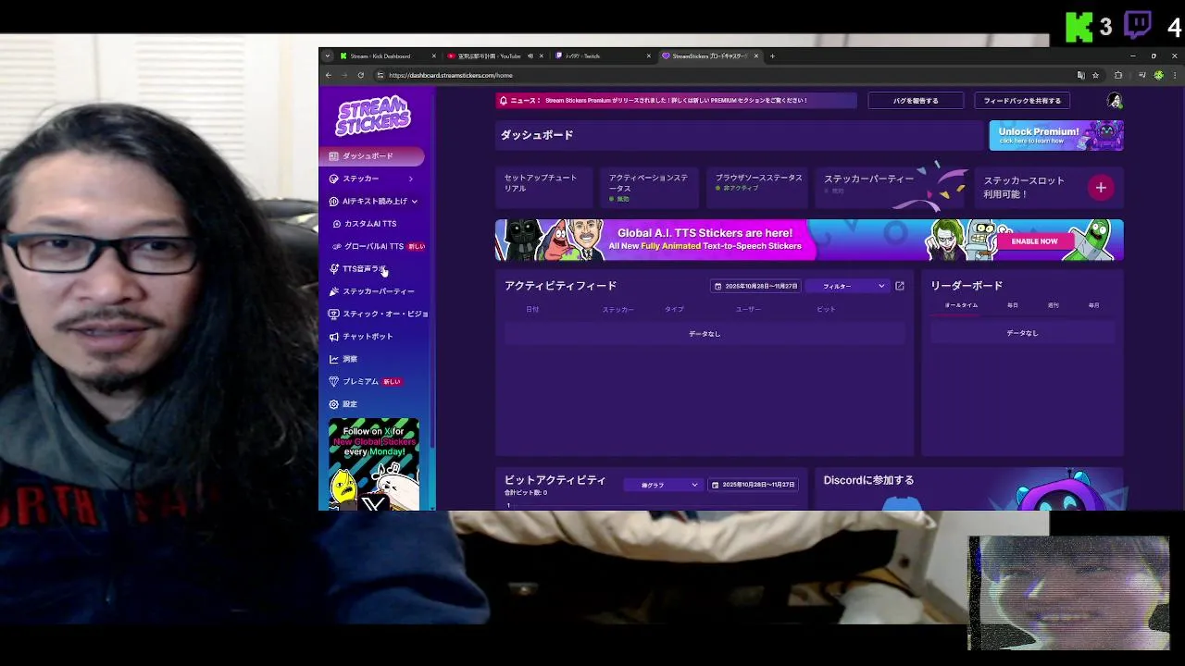Click the Follow on X promo image
Viewport: 1185px width, 666px height.
pos(374,464)
